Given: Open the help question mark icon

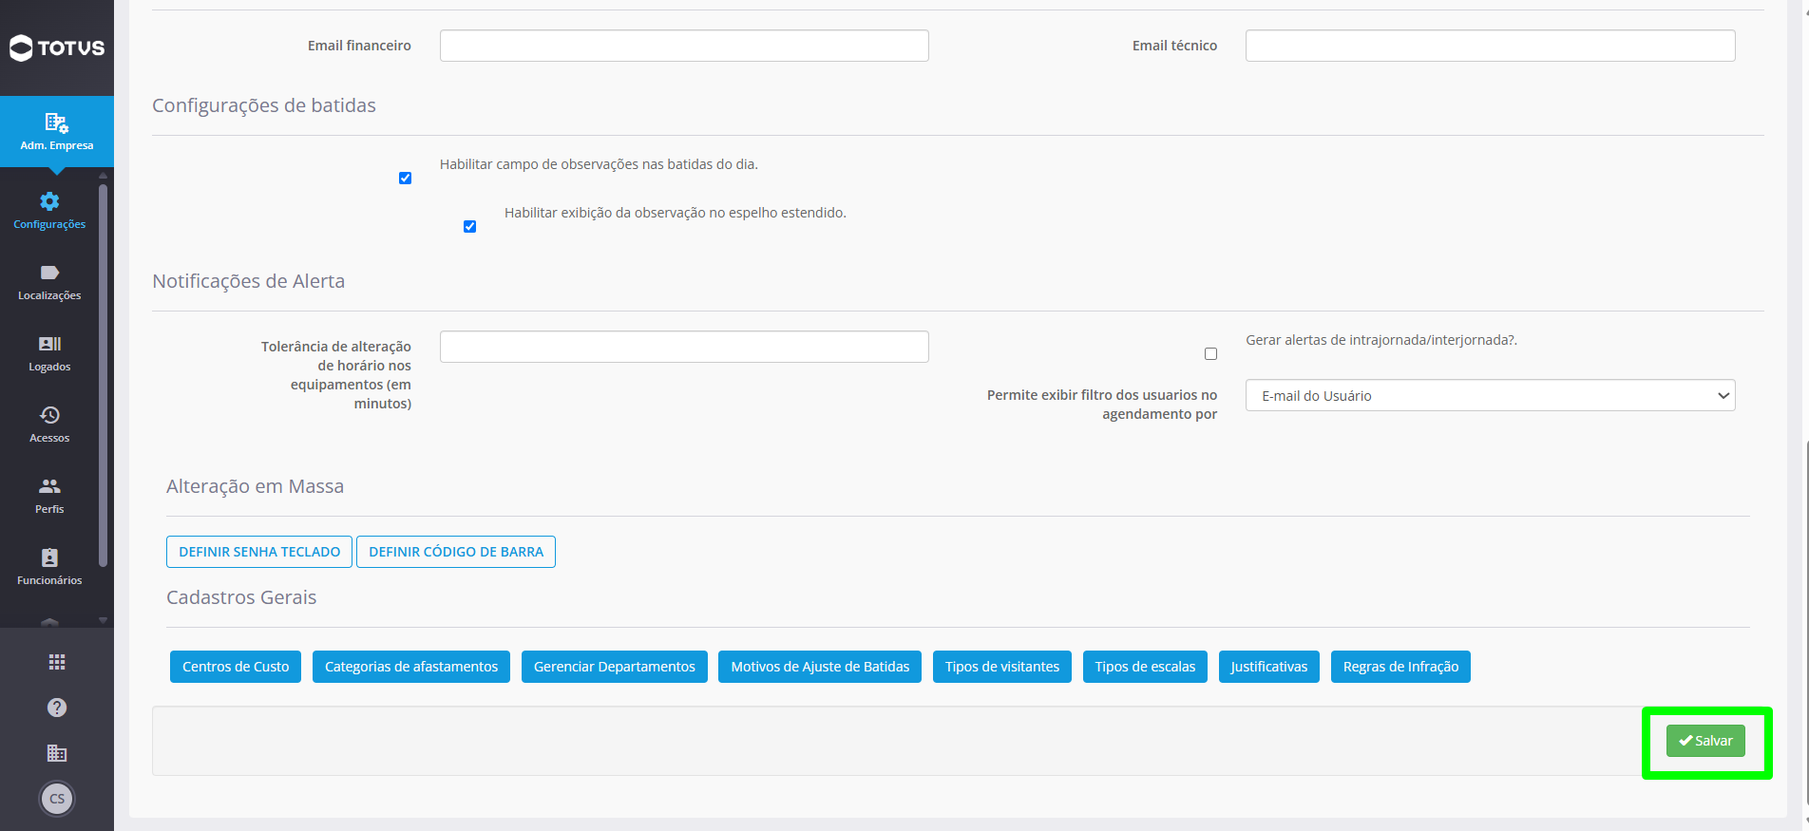Looking at the screenshot, I should click(57, 708).
